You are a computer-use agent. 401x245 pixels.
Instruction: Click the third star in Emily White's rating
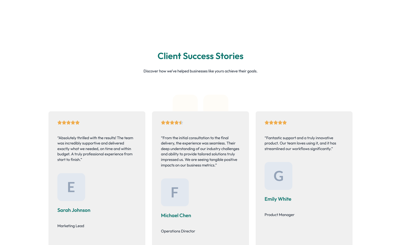pyautogui.click(x=276, y=123)
